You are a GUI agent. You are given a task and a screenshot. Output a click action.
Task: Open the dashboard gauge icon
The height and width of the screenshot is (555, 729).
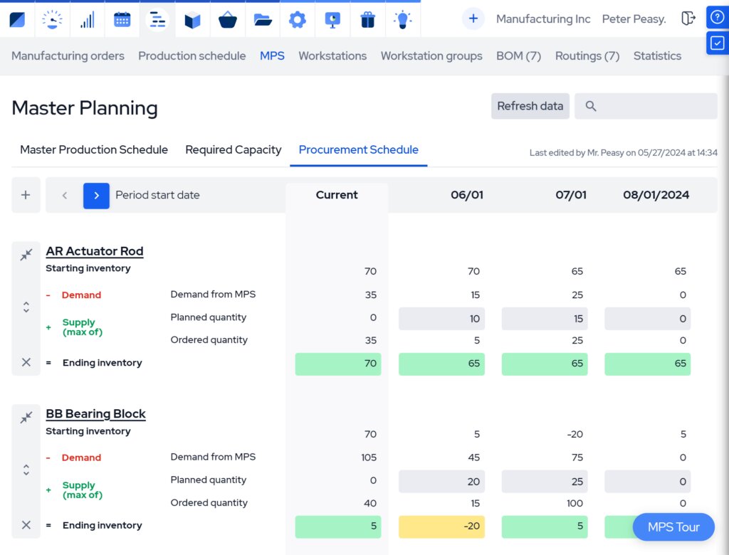52,20
